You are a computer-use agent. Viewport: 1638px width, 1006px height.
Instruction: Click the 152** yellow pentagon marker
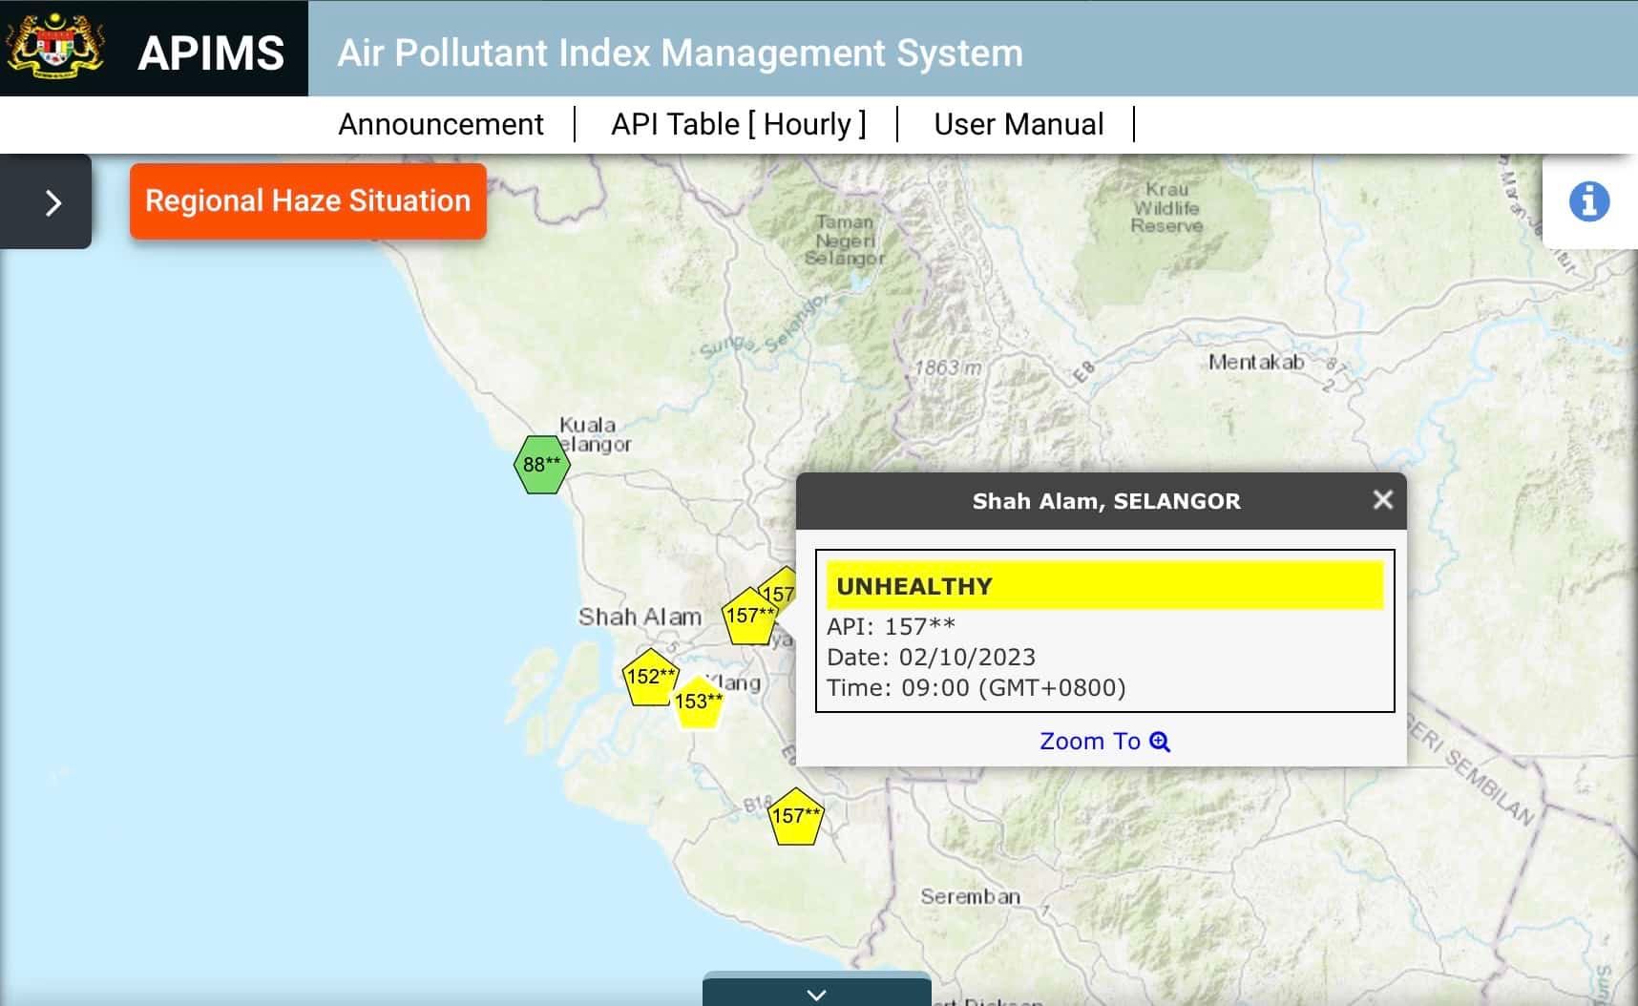pyautogui.click(x=650, y=679)
